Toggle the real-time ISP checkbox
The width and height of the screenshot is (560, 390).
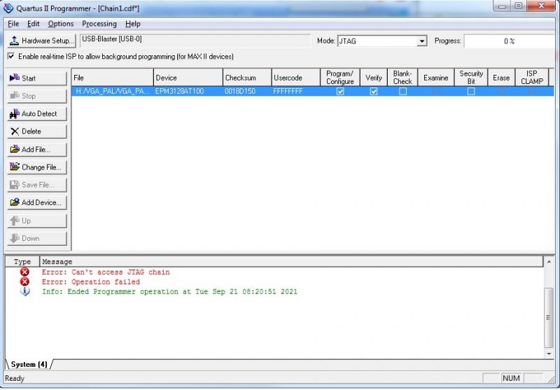11,56
